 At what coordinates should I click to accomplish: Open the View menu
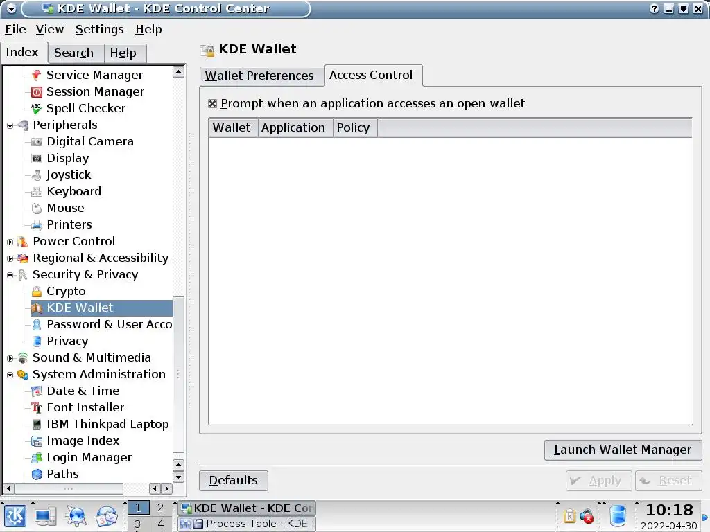50,29
